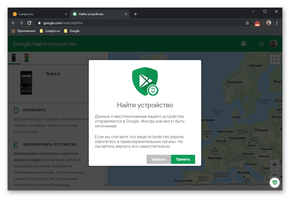Viewport: 290px width, 198px height.
Task: Open the Lumpics.ru bookmark folder
Action: pyautogui.click(x=50, y=31)
